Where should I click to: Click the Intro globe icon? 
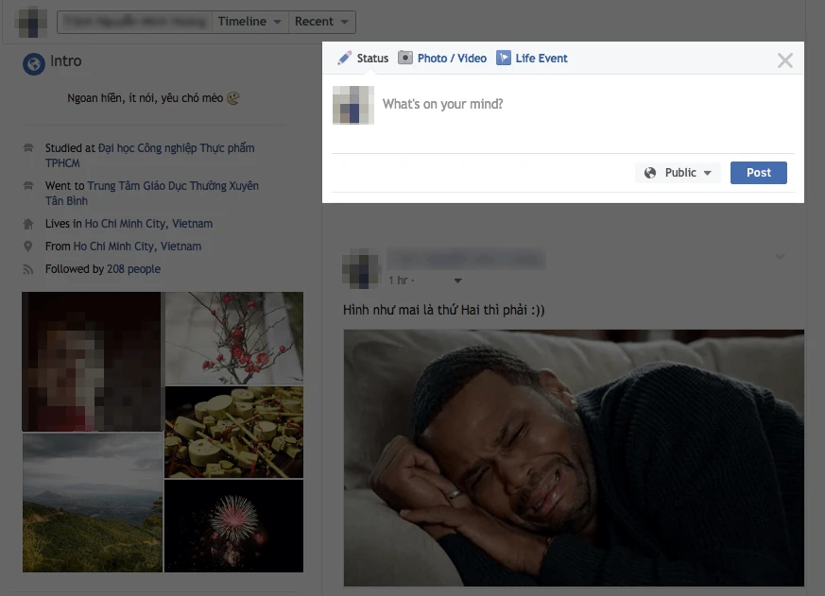[x=34, y=63]
